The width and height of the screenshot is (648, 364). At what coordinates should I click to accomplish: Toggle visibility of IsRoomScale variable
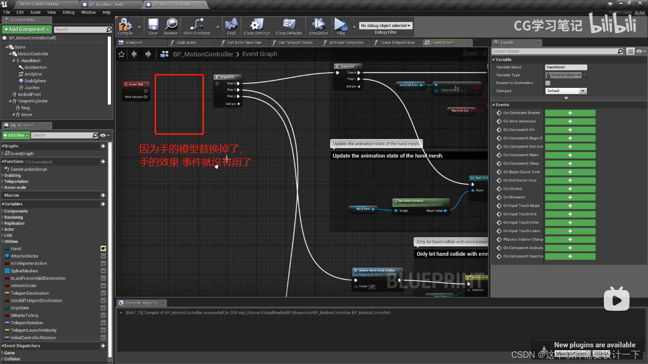click(103, 286)
